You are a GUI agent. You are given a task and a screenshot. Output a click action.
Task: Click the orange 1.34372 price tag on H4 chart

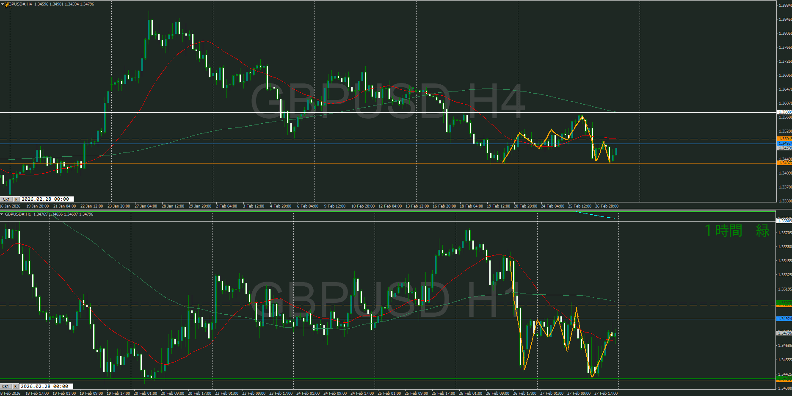coord(784,163)
